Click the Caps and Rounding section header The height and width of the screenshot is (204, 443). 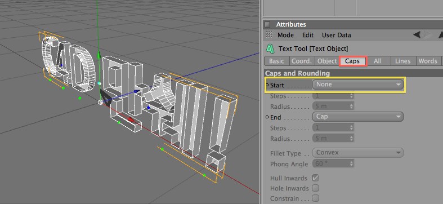point(297,73)
